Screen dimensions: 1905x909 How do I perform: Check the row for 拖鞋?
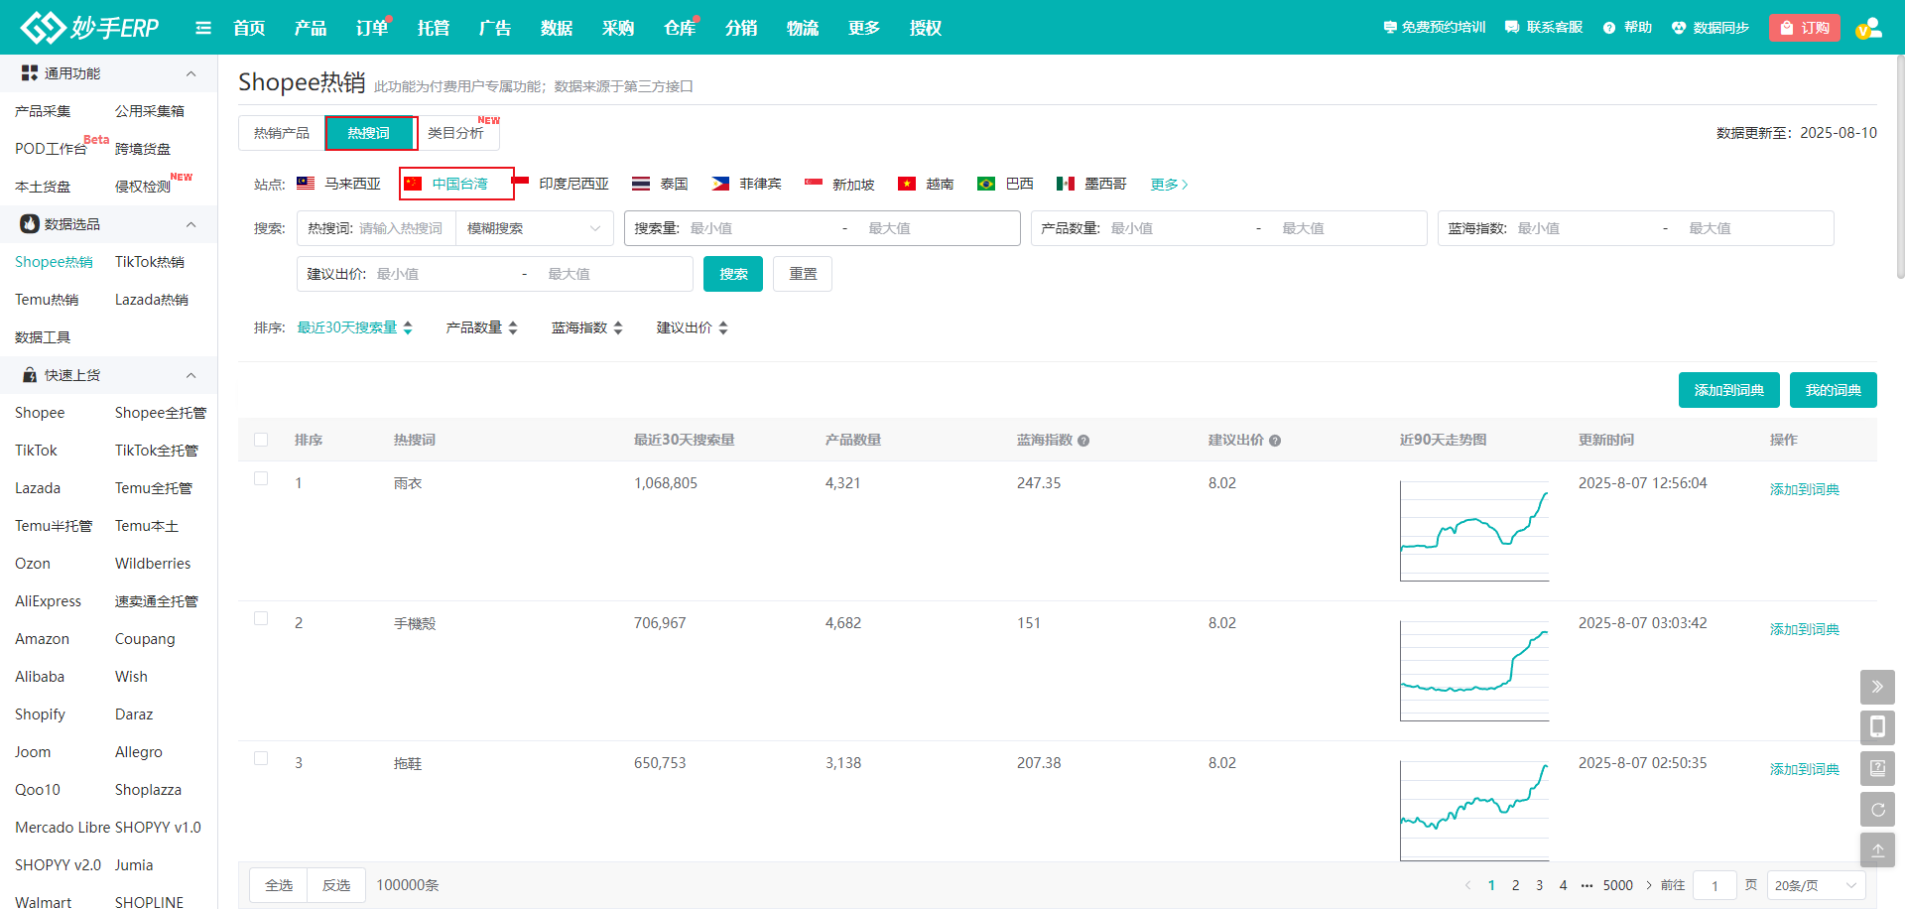[261, 758]
